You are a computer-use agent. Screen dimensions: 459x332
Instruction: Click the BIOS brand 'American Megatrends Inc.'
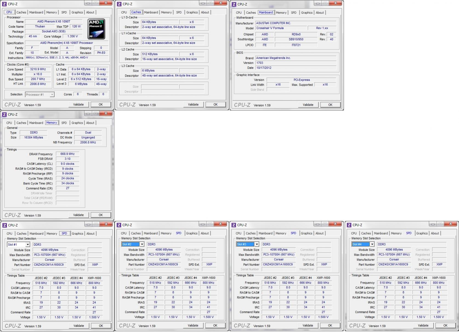(296, 58)
